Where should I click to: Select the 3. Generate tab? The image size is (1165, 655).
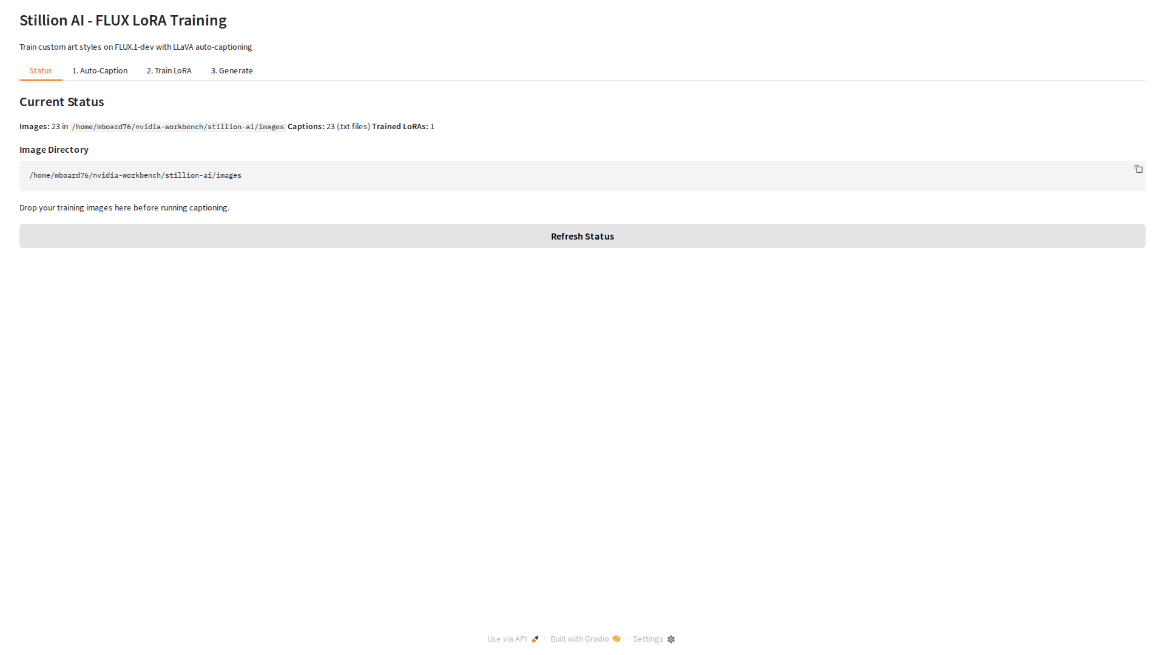(x=232, y=70)
